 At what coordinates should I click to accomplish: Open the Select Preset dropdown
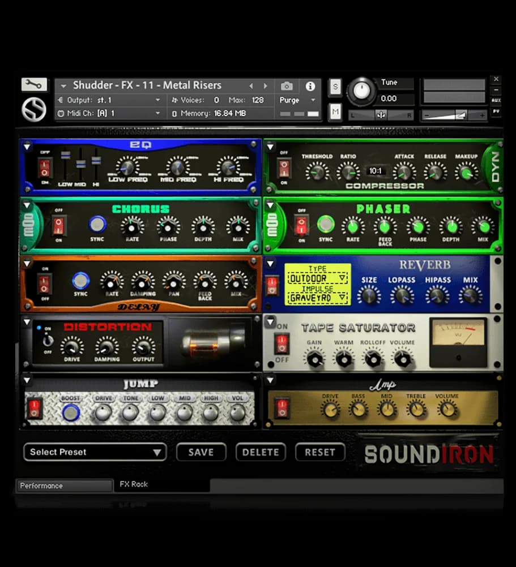tap(95, 452)
